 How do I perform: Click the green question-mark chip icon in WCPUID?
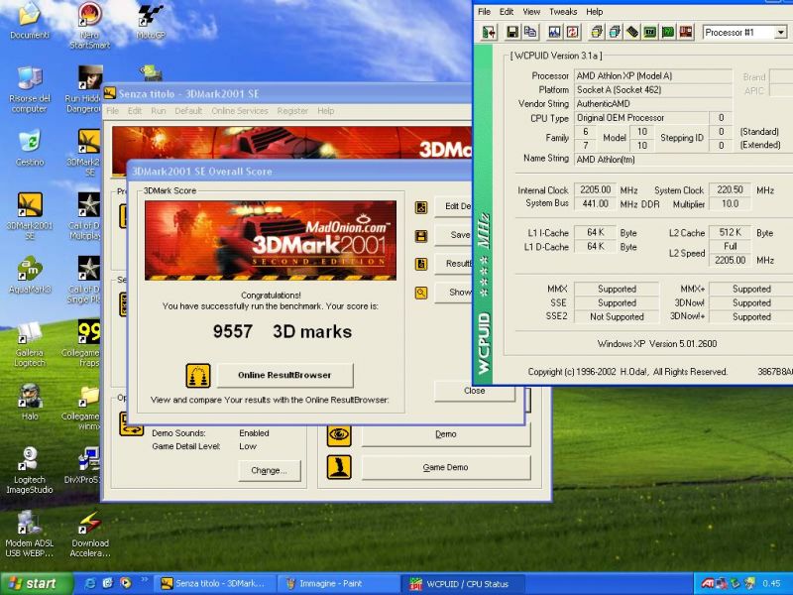pos(667,33)
